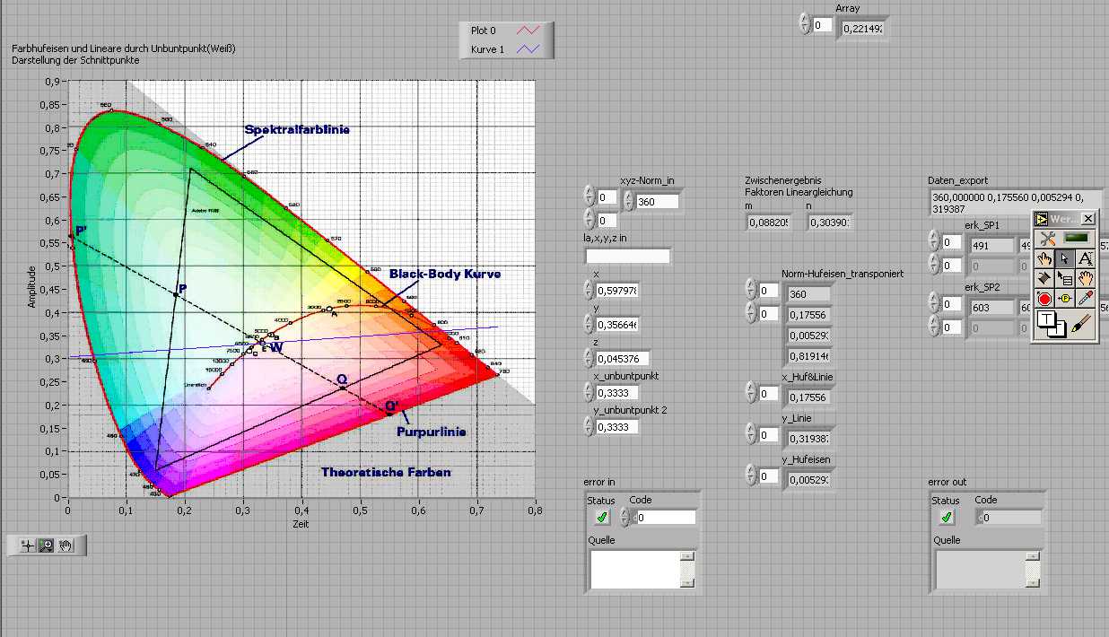This screenshot has width=1109, height=637.
Task: Click the x value field 0,59797
Action: point(617,291)
